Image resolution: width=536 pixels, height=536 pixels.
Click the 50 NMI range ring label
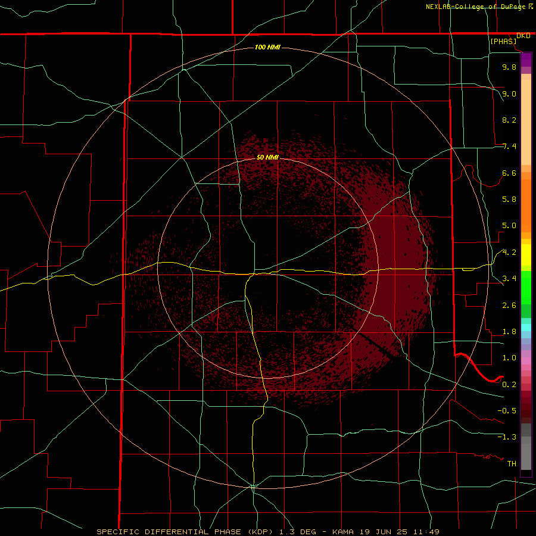(x=267, y=157)
